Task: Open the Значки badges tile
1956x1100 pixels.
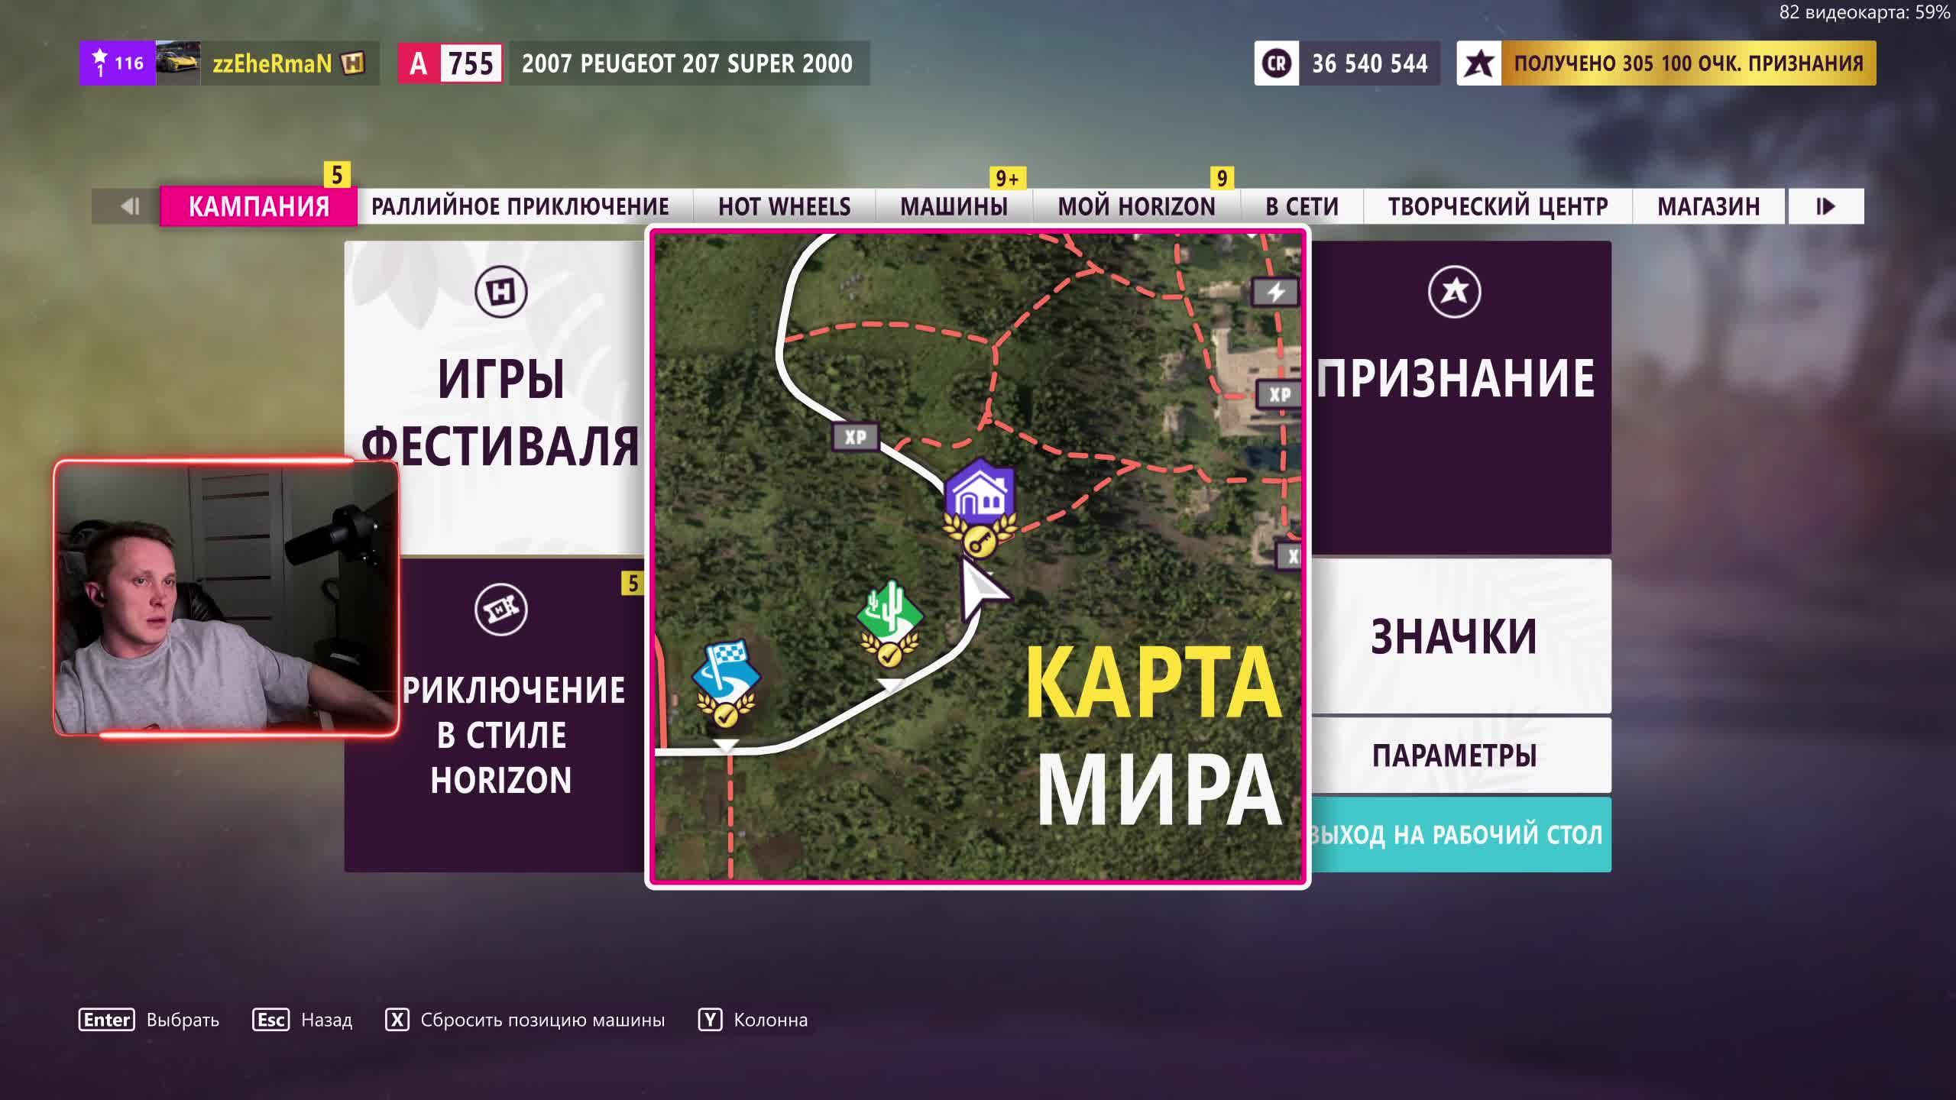Action: tap(1454, 636)
